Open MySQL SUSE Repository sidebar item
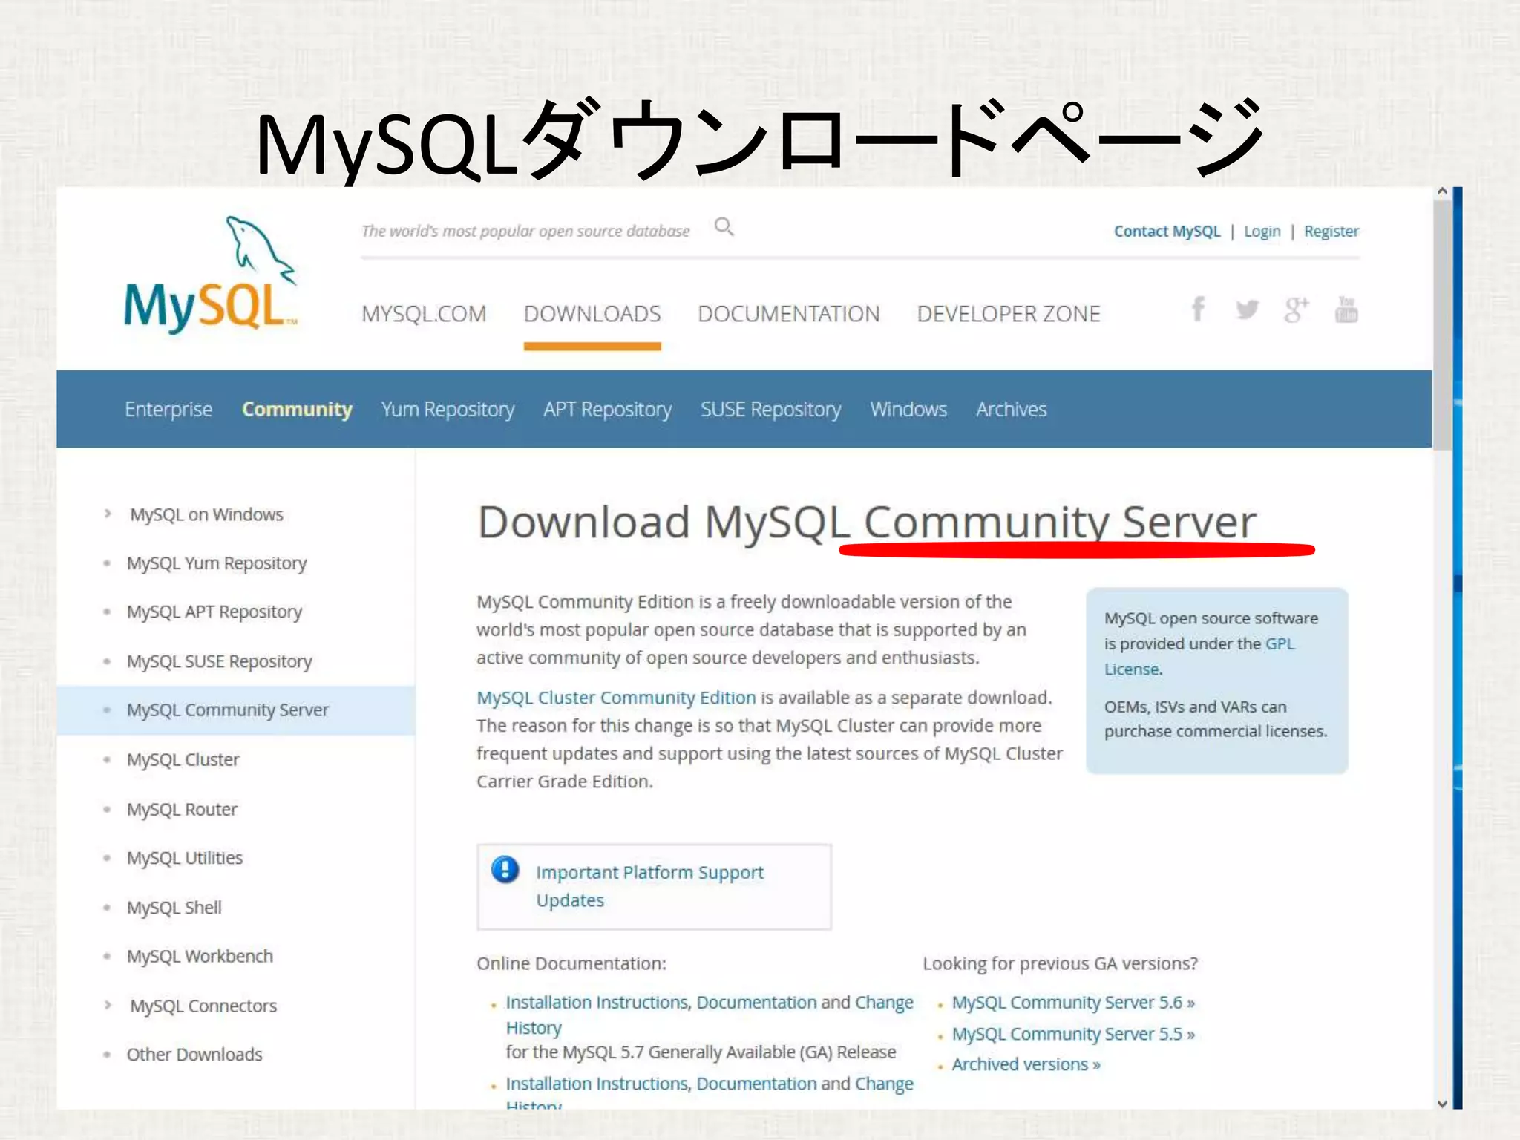The height and width of the screenshot is (1140, 1520). (x=219, y=661)
